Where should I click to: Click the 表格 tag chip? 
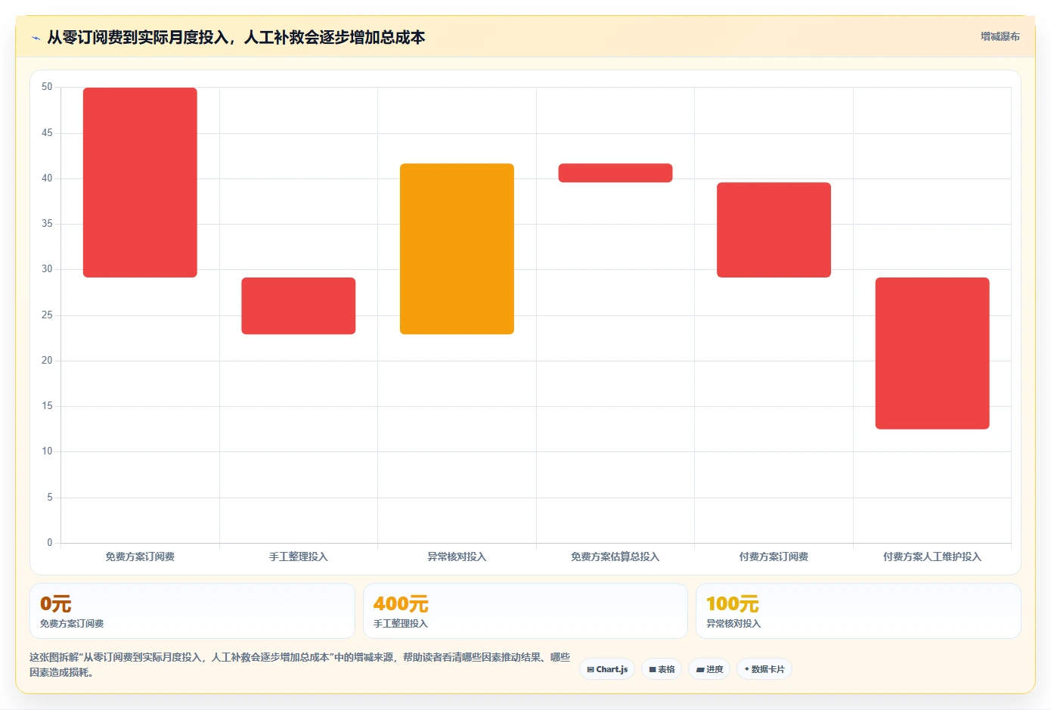(x=662, y=669)
